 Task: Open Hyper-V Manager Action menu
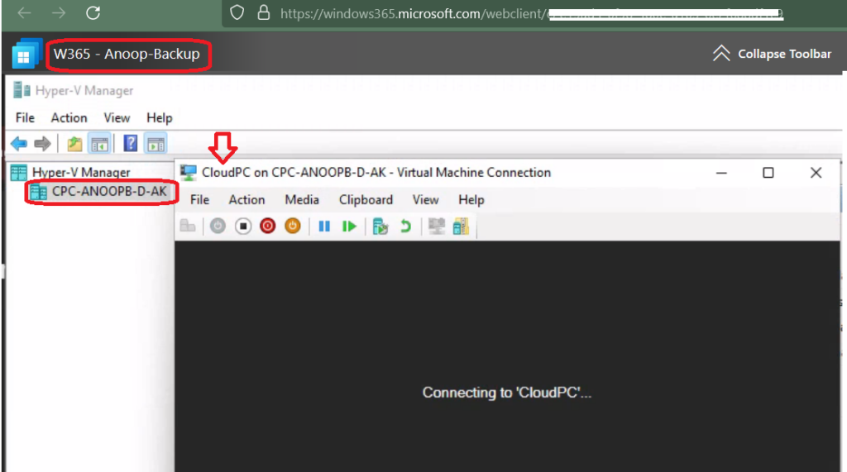click(69, 117)
